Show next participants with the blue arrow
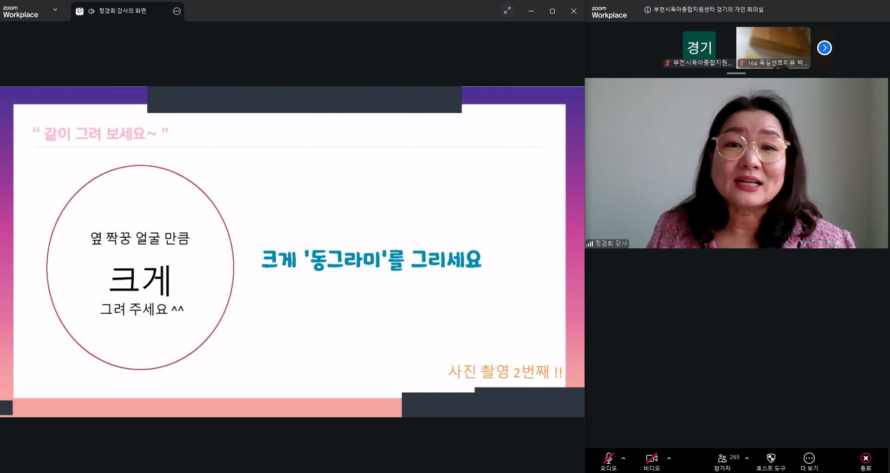Screen dimensions: 890x473 point(825,48)
